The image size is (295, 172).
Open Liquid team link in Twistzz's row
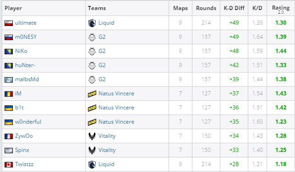point(106,164)
